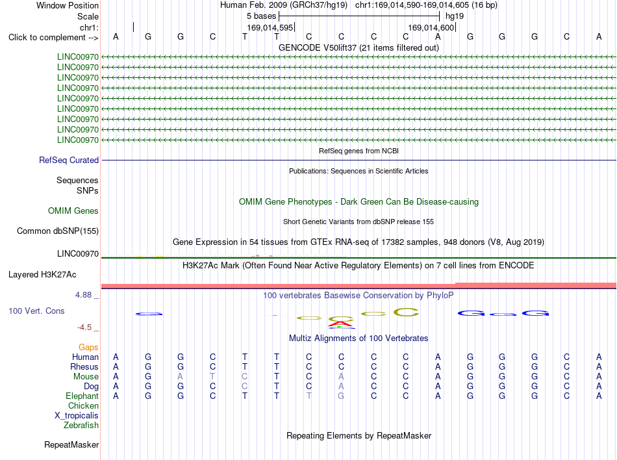Open 'Publications: Sequences in Scientific Articles' title
The height and width of the screenshot is (460, 617).
tap(359, 171)
